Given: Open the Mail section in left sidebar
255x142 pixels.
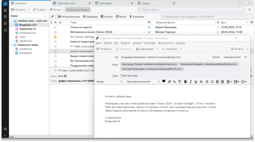Looking at the screenshot, I should click(x=5, y=4).
